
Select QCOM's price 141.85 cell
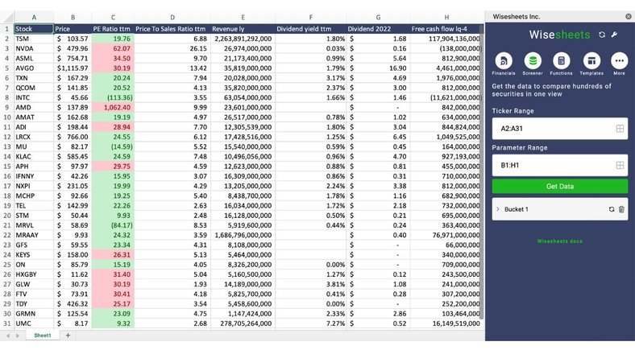pyautogui.click(x=73, y=88)
